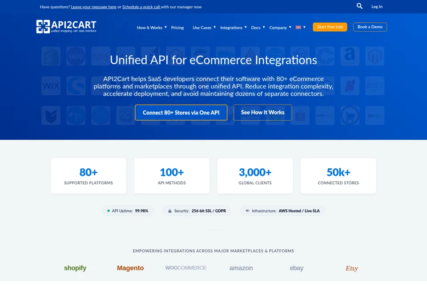Open the Docs menu

[x=256, y=28]
